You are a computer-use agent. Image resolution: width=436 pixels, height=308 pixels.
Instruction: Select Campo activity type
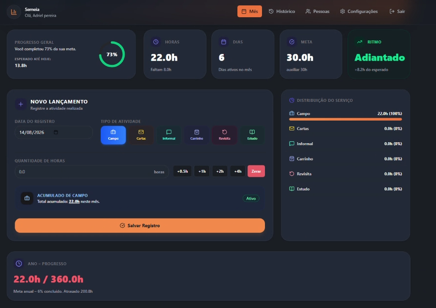click(113, 135)
